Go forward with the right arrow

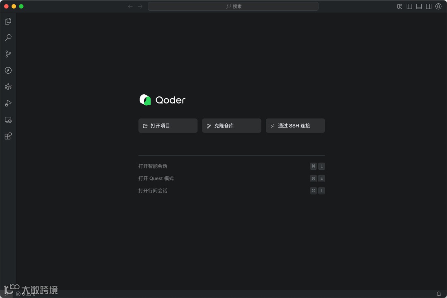[140, 6]
